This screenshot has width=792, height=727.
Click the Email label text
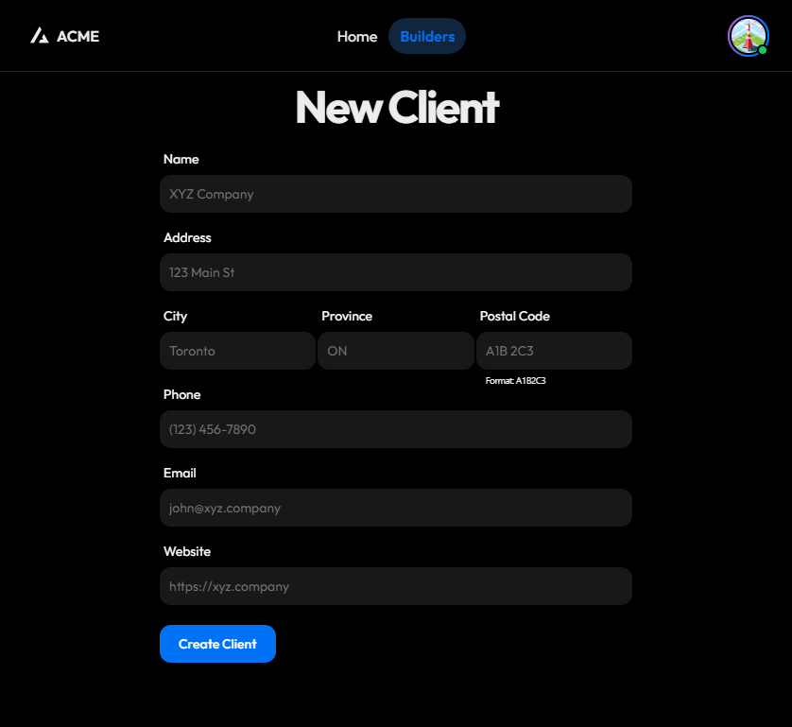click(180, 473)
